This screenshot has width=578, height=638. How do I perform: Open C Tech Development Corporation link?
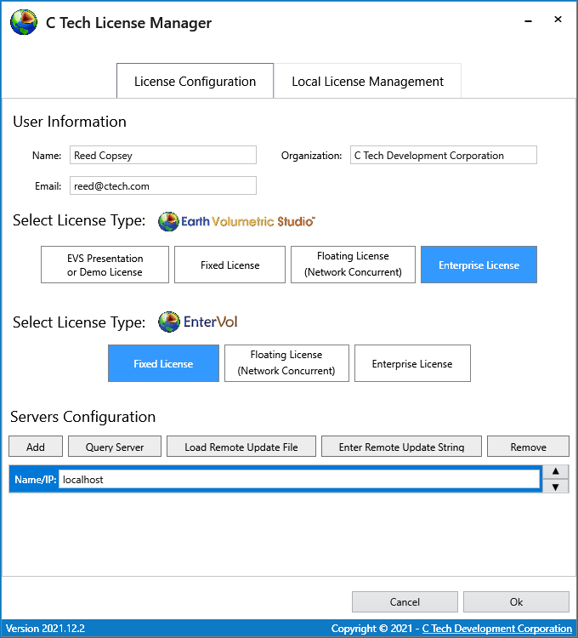[x=496, y=629]
